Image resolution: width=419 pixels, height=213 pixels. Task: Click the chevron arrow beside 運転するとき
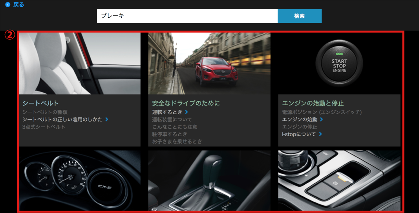click(x=187, y=112)
